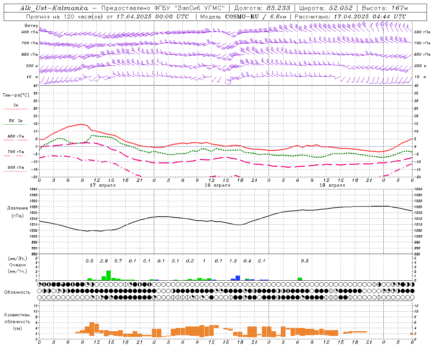Click the precipitation total 2.9
This screenshot has width=432, height=345.
coord(104,261)
